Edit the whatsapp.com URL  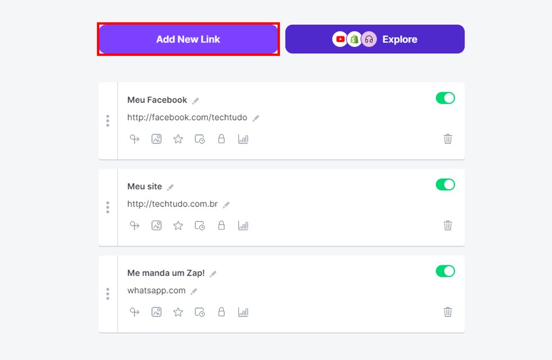click(194, 291)
